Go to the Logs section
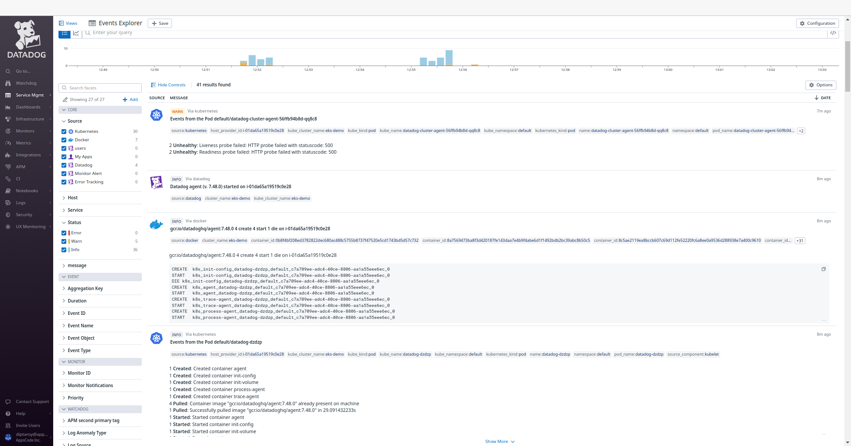This screenshot has width=851, height=446. click(21, 202)
